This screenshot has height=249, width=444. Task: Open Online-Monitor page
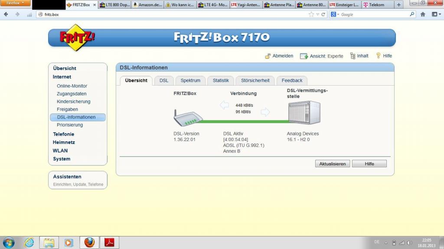point(72,86)
